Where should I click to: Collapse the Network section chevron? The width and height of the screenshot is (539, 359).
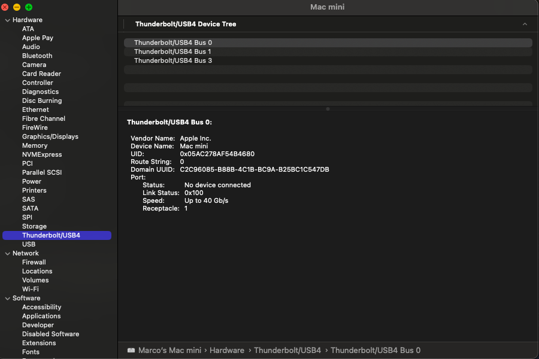tap(8, 254)
